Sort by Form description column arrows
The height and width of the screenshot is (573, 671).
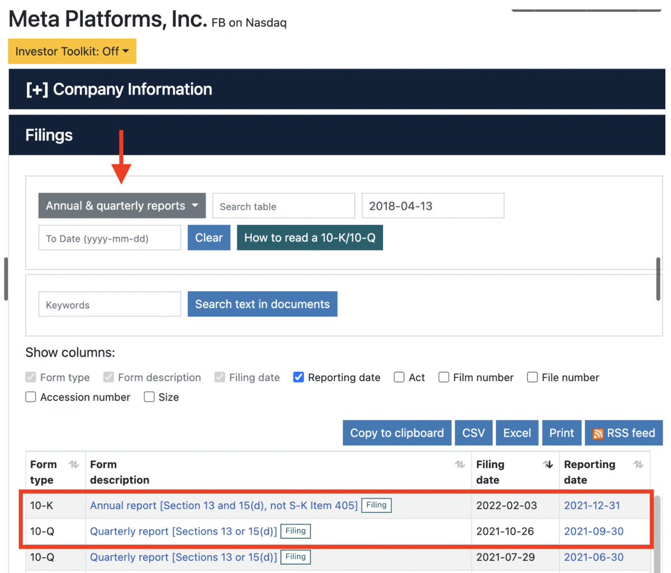(460, 465)
